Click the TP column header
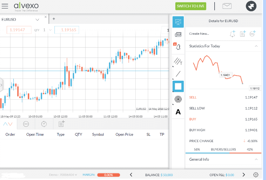Viewport: 266px width, 180px height. click(x=162, y=134)
